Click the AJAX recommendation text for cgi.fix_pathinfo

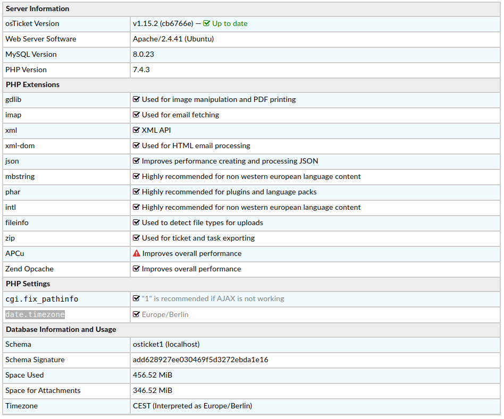click(213, 298)
